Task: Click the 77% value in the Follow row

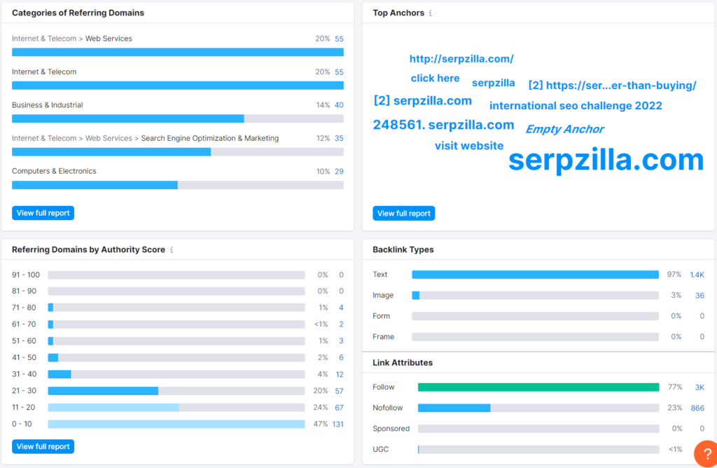Action: coord(675,387)
